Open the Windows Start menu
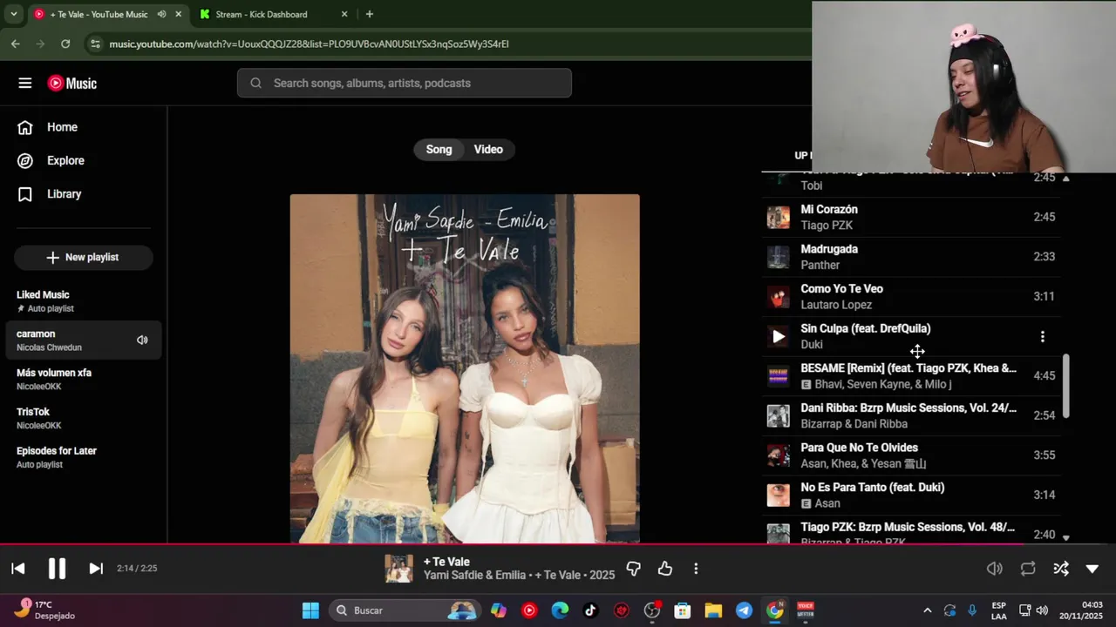 (x=310, y=610)
